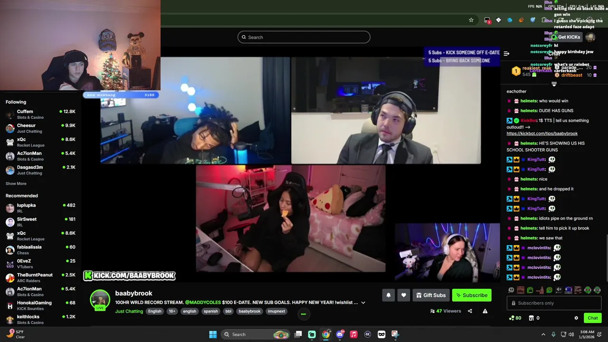The height and width of the screenshot is (342, 608).
Task: Open Snipping Tool from the taskbar
Action: point(395,334)
